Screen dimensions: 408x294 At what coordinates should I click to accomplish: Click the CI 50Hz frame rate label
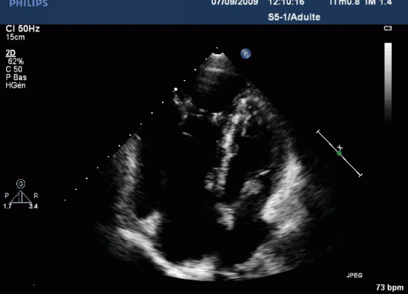pyautogui.click(x=23, y=29)
